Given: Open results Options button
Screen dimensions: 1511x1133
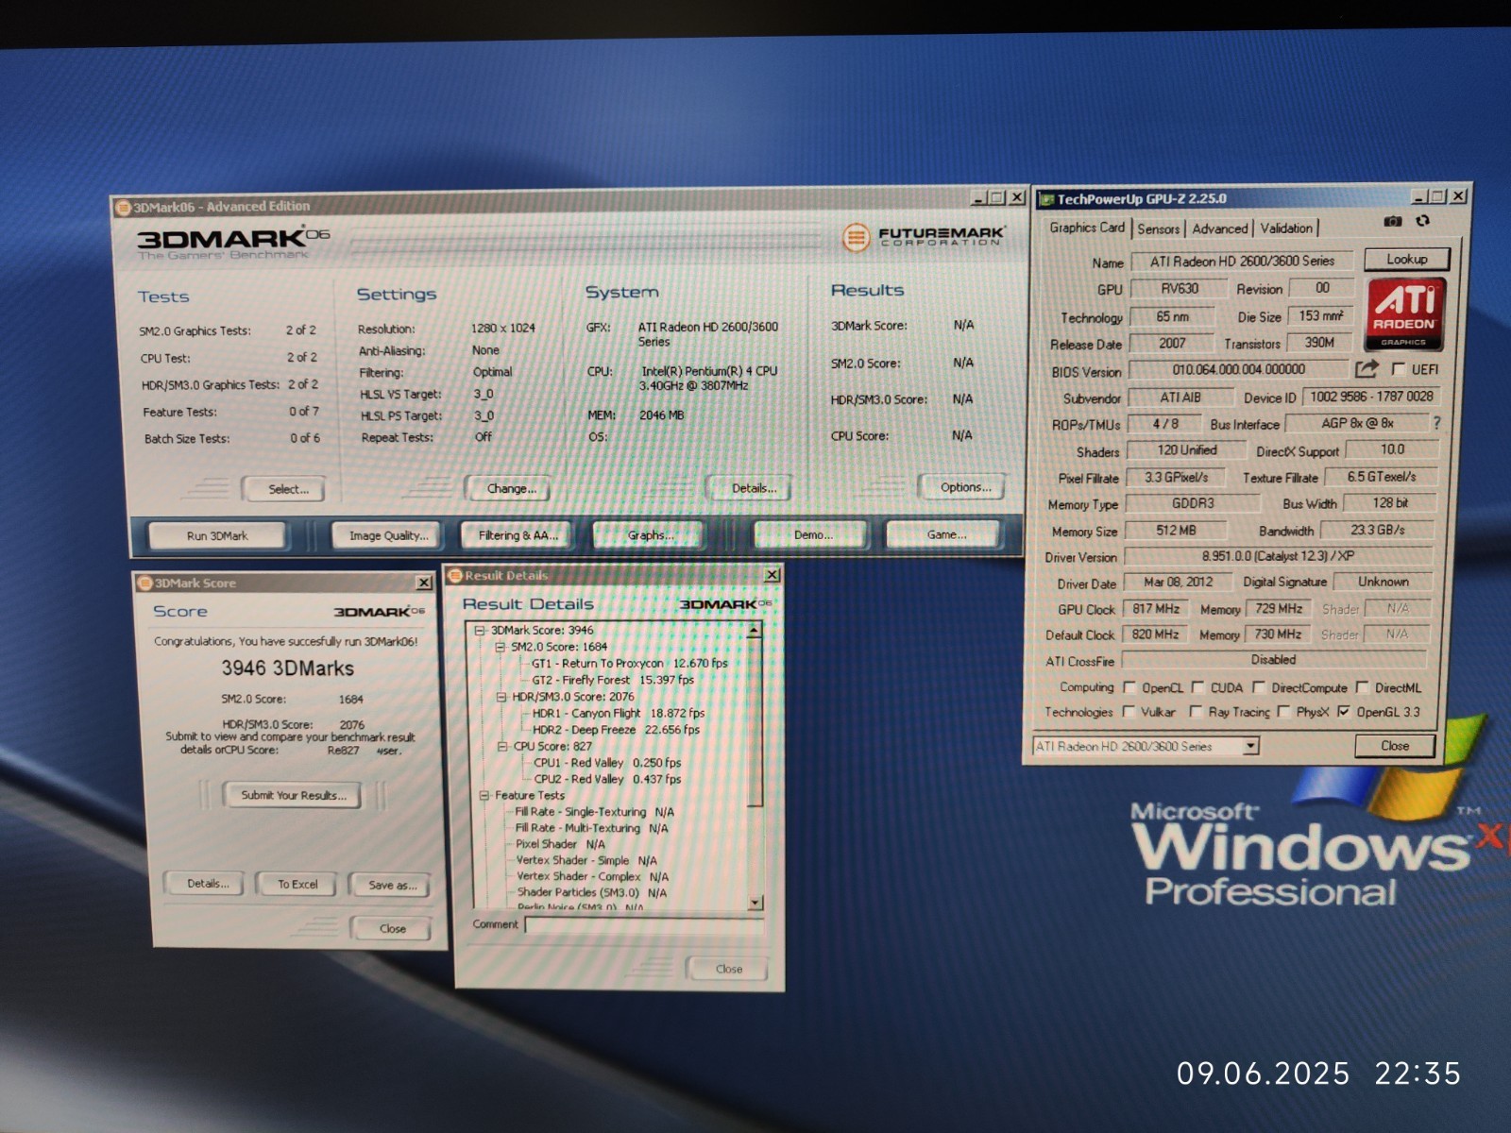Looking at the screenshot, I should [x=965, y=487].
